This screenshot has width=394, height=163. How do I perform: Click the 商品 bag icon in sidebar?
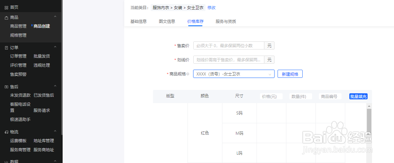pos(6,18)
